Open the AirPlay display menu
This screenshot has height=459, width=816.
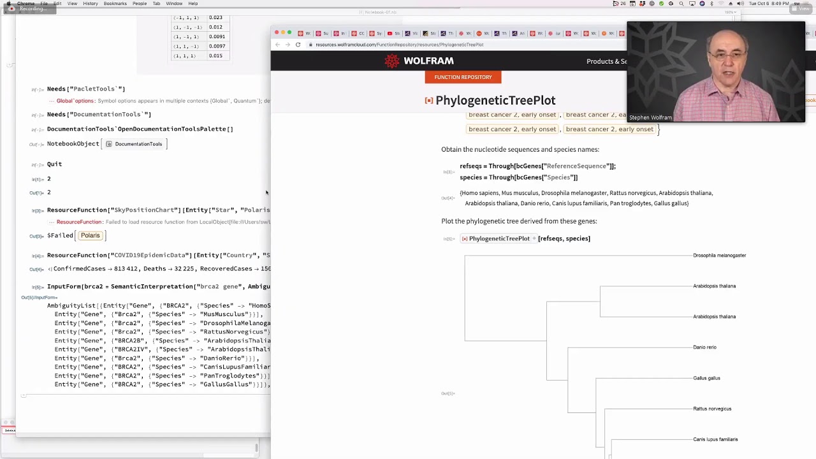(692, 4)
